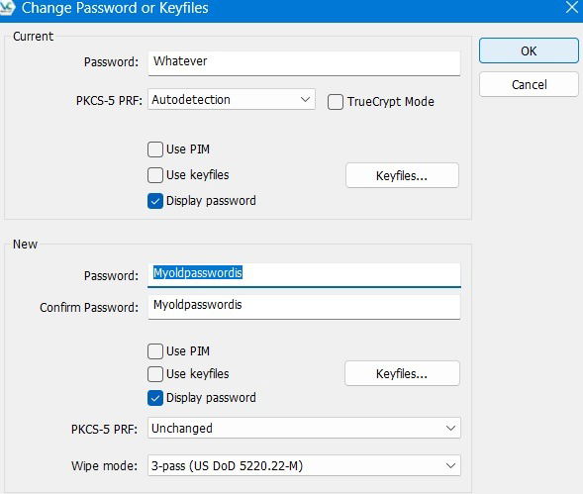Open Keyfiles button in Current section
Image resolution: width=583 pixels, height=494 pixels.
(402, 175)
